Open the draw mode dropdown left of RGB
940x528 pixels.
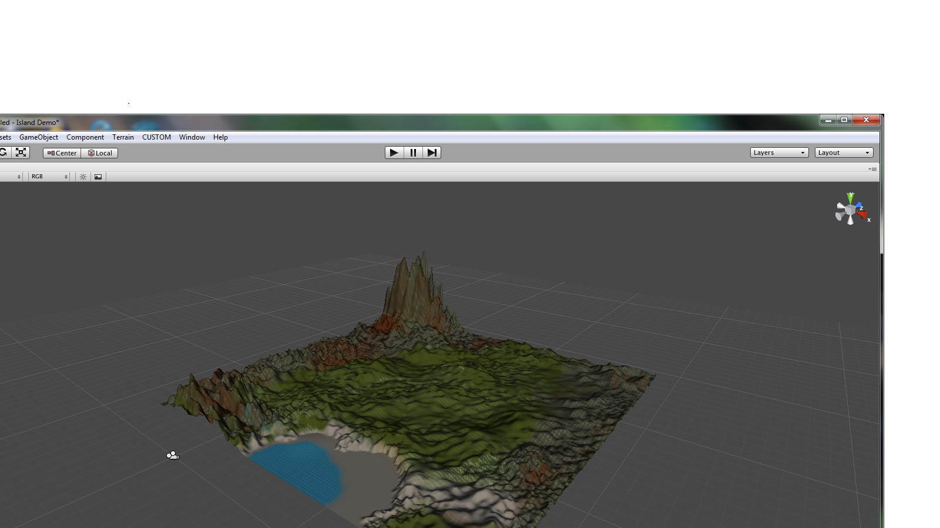pyautogui.click(x=11, y=177)
